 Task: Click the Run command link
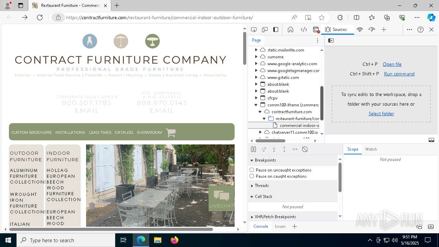(x=399, y=74)
